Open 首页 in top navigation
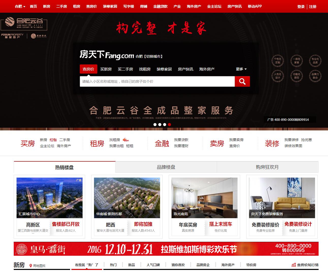328x274 pixels. 33,6
